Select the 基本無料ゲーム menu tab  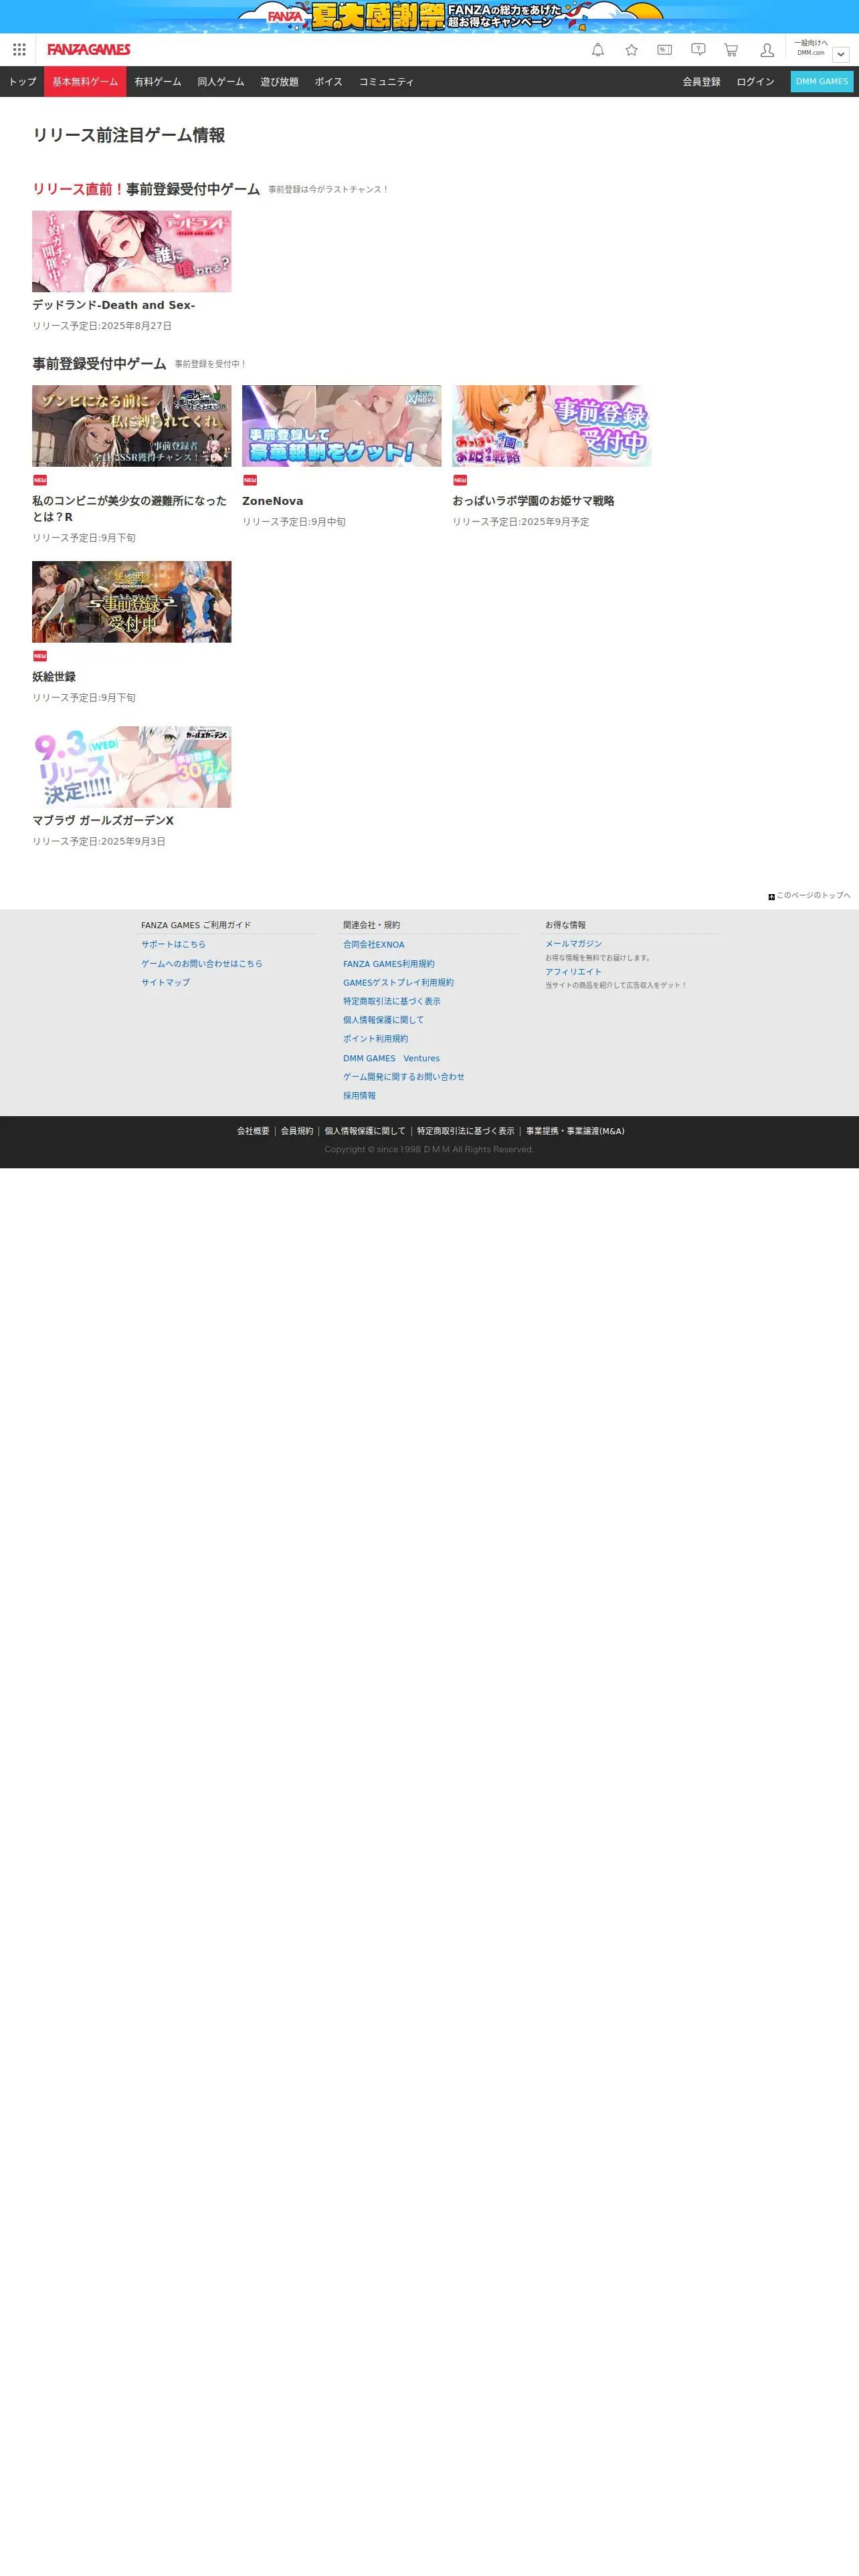click(85, 82)
